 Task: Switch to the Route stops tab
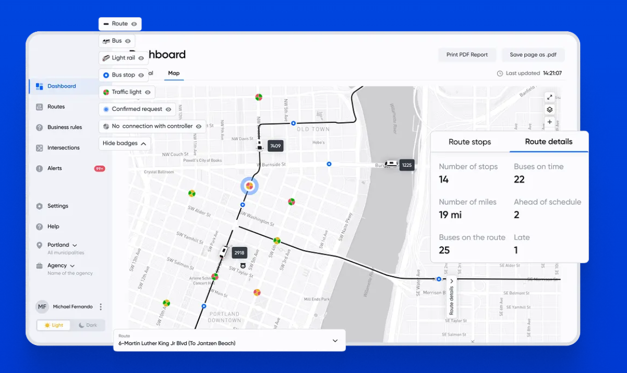coord(469,142)
